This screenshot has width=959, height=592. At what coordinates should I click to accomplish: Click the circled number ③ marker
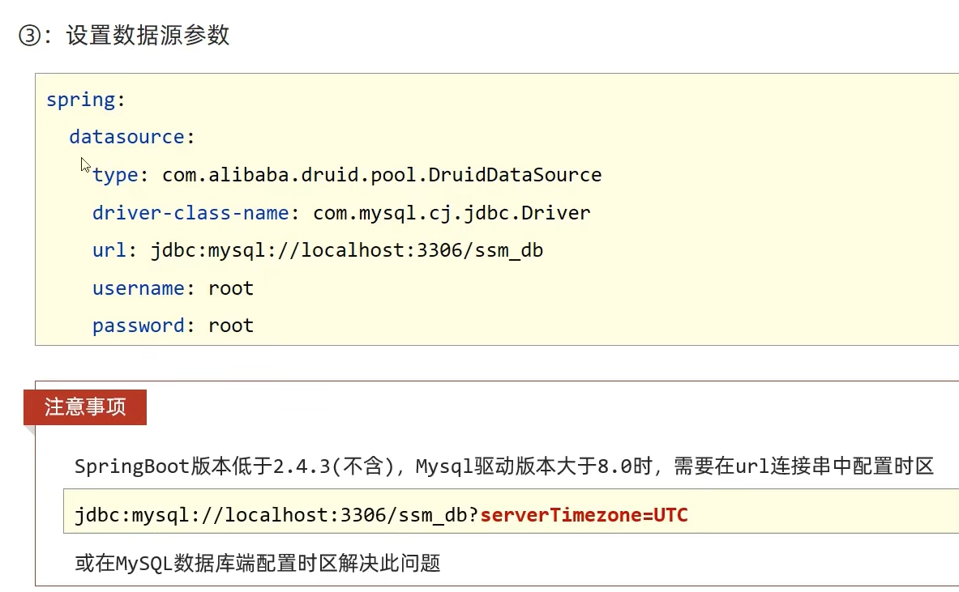click(x=28, y=36)
